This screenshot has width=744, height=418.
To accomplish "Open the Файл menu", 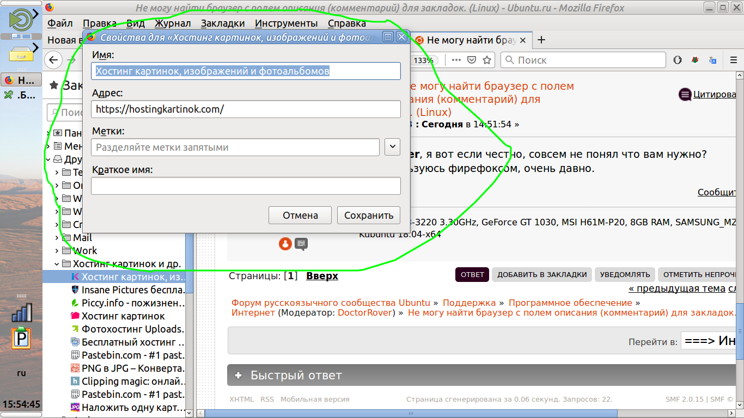I will [60, 23].
